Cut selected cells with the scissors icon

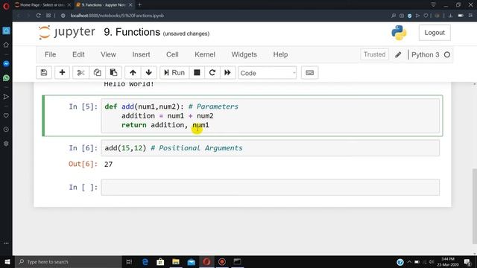point(80,73)
